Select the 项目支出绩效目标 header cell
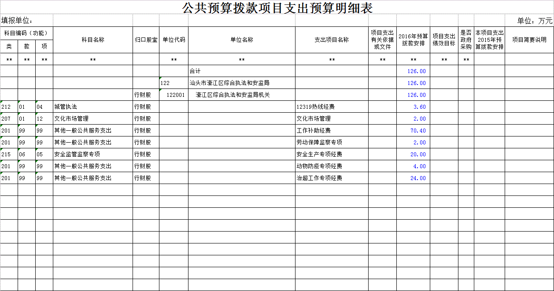This screenshot has width=554, height=291. coord(444,40)
